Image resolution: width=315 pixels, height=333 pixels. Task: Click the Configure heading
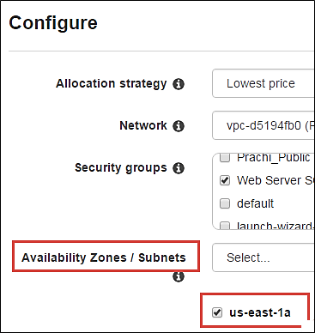click(53, 23)
